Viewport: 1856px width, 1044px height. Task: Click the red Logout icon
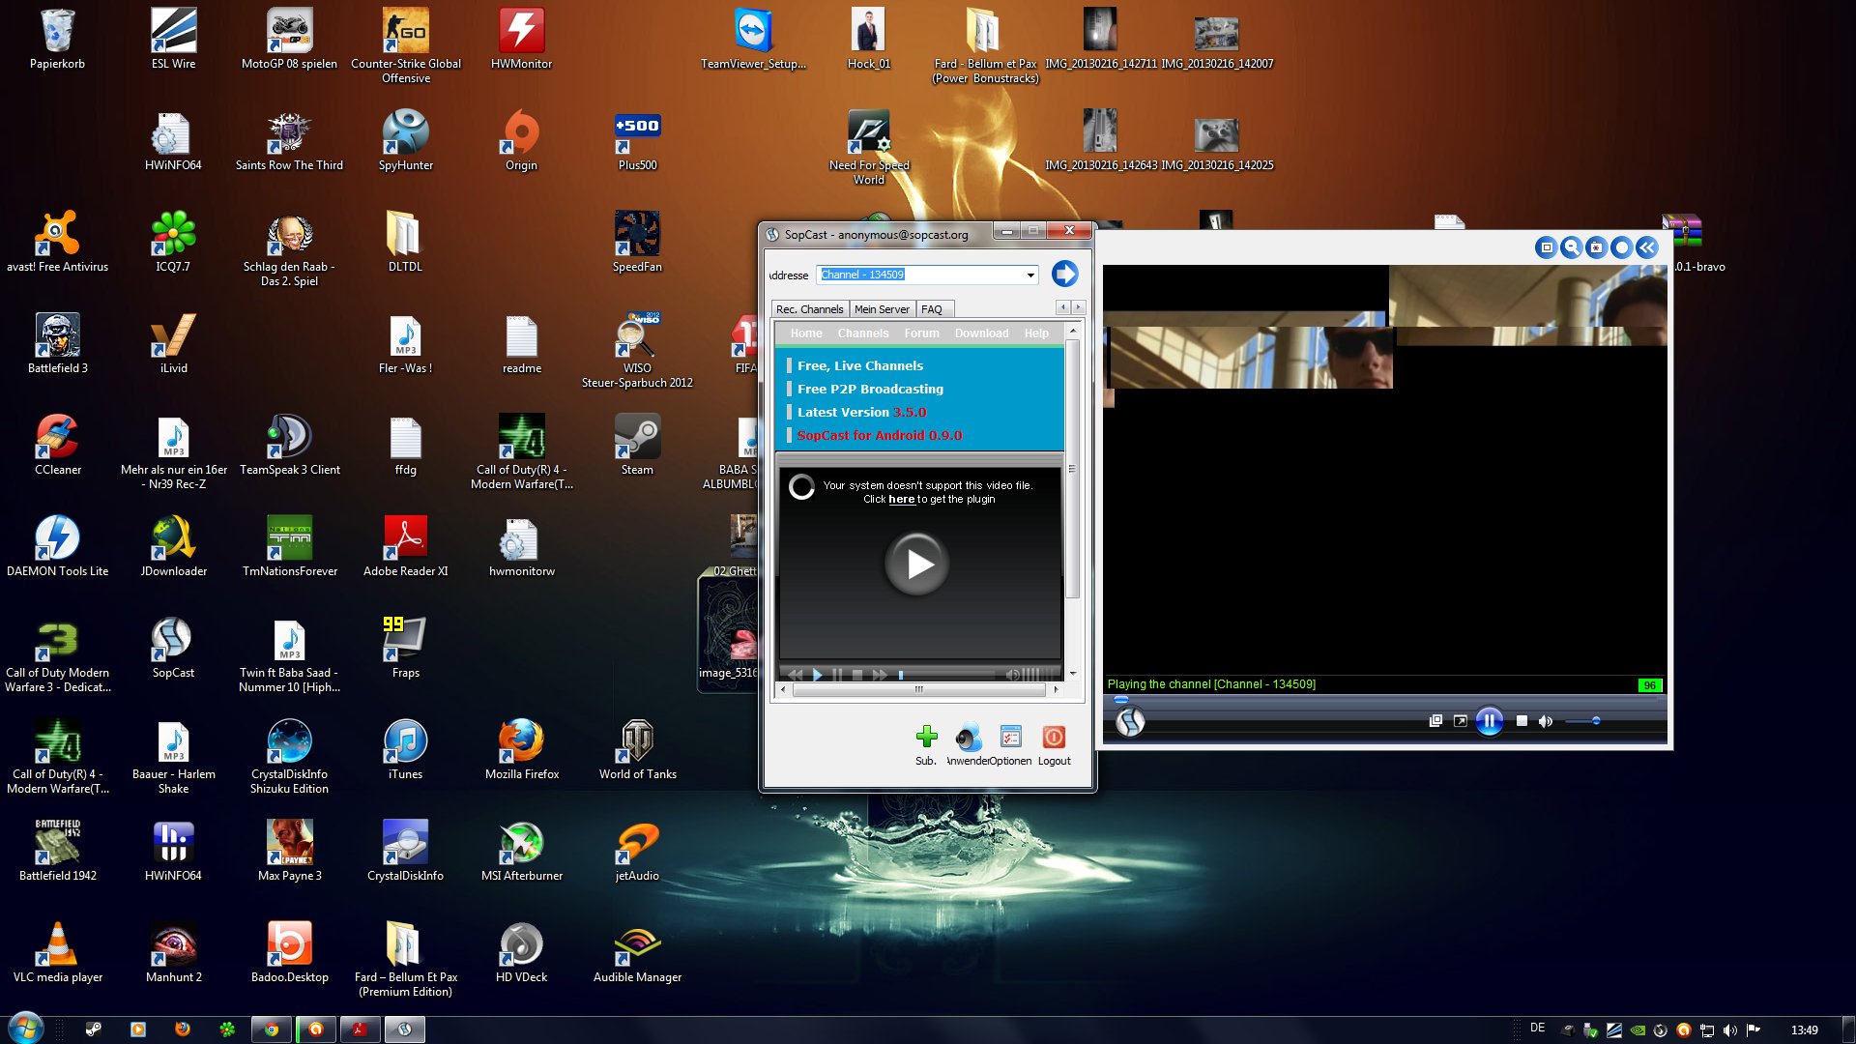coord(1054,738)
